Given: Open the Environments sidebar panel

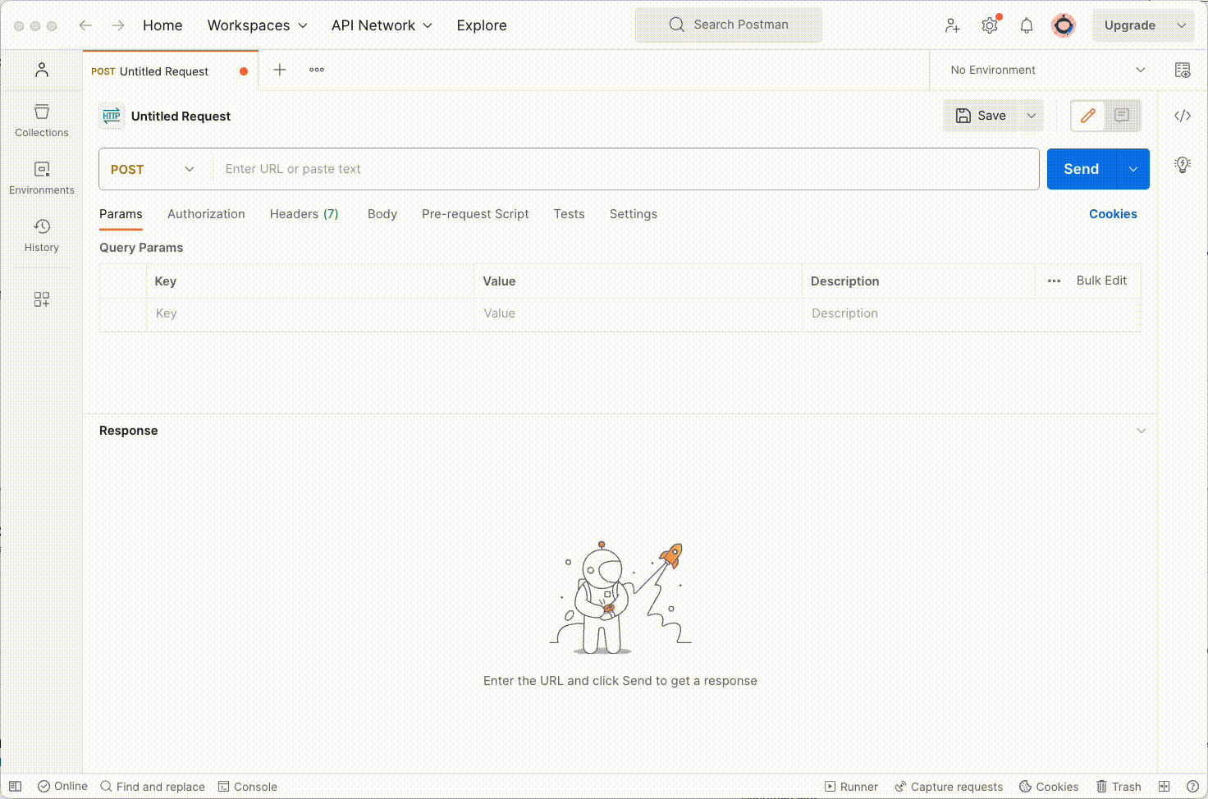Looking at the screenshot, I should coord(41,177).
